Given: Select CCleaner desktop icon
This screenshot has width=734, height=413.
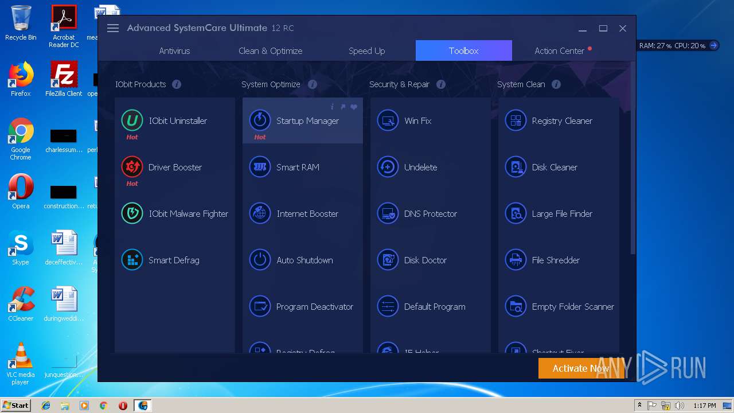Looking at the screenshot, I should (x=21, y=304).
